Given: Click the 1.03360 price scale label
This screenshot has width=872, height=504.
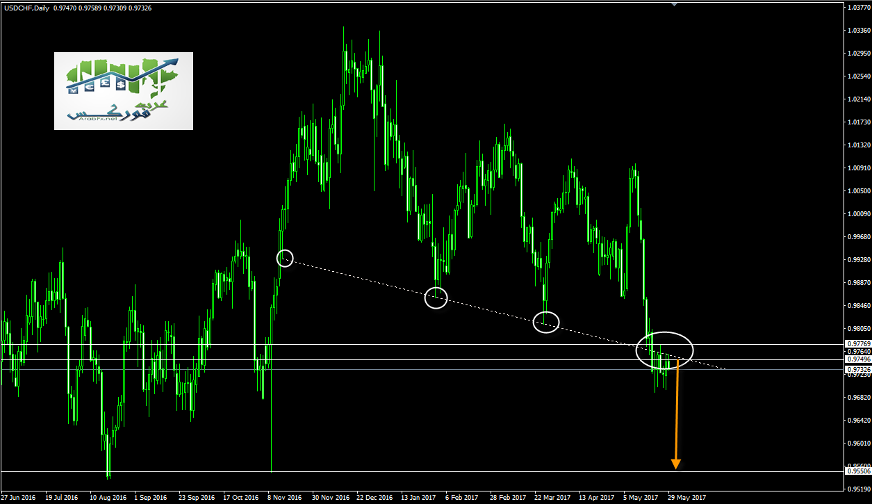Looking at the screenshot, I should click(859, 31).
